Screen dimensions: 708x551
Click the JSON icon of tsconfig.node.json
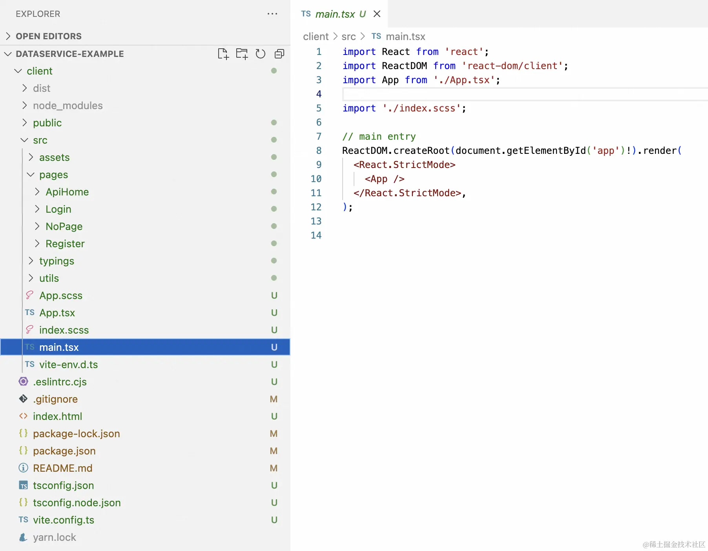pos(24,502)
